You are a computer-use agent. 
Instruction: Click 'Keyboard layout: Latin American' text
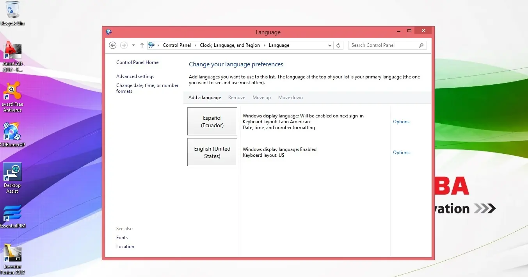[276, 122]
